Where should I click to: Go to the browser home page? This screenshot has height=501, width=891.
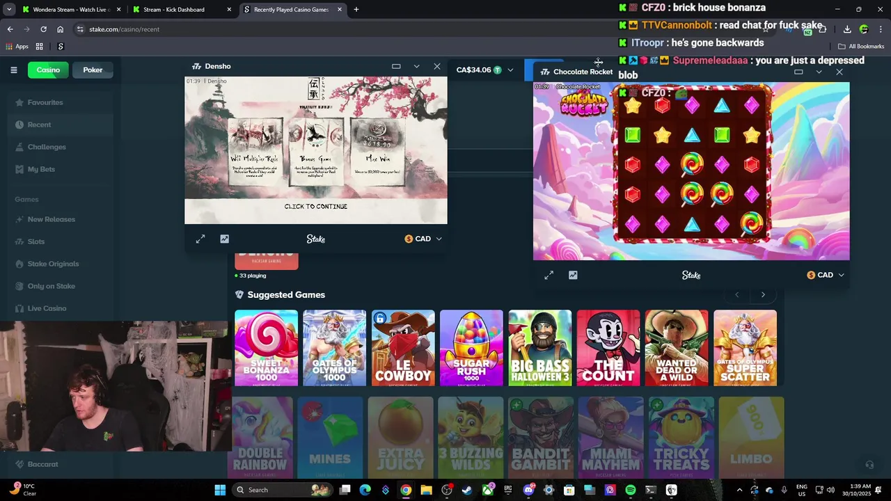[x=60, y=29]
